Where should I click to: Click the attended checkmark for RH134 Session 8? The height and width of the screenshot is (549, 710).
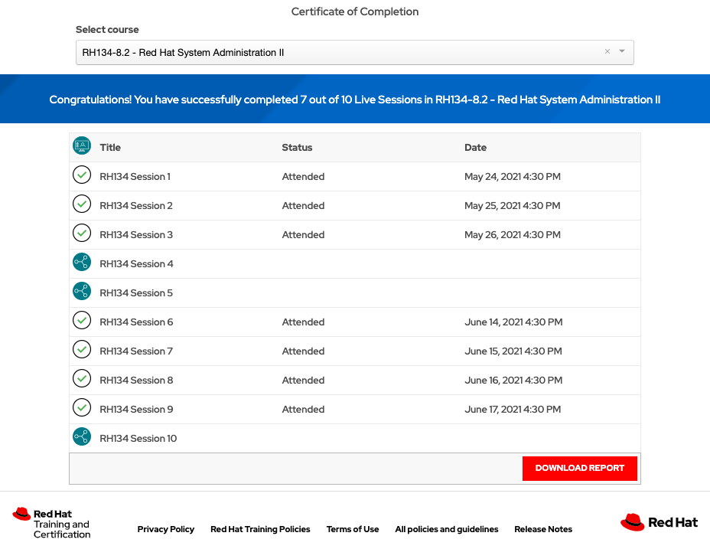click(x=81, y=379)
